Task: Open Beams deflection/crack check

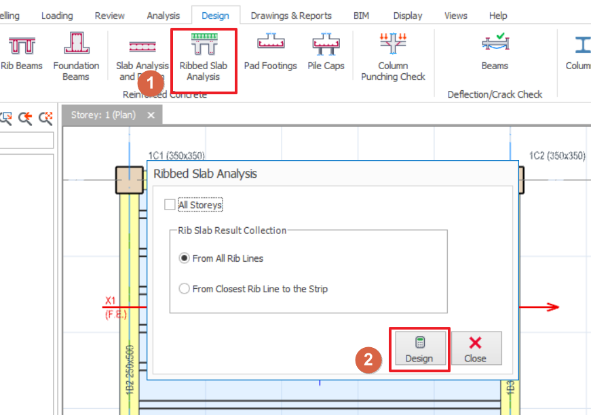Action: [495, 53]
